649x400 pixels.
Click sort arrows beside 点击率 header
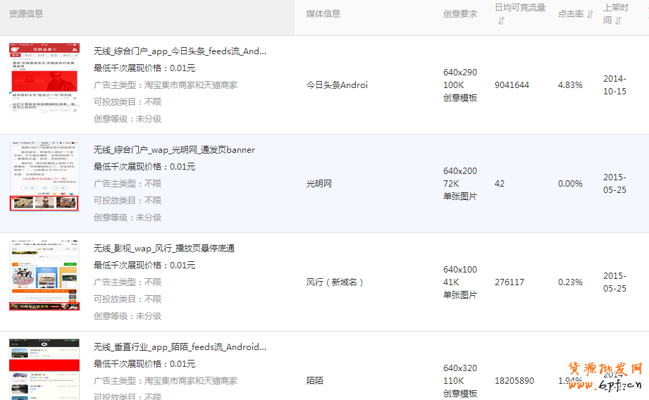590,14
